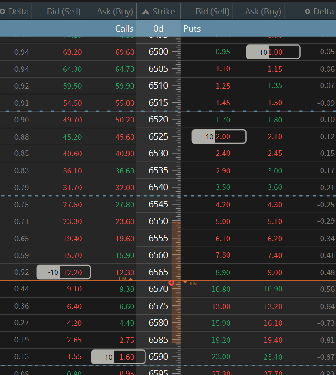
Task: Click put ask 16.10 at 6580
Action: point(273,323)
